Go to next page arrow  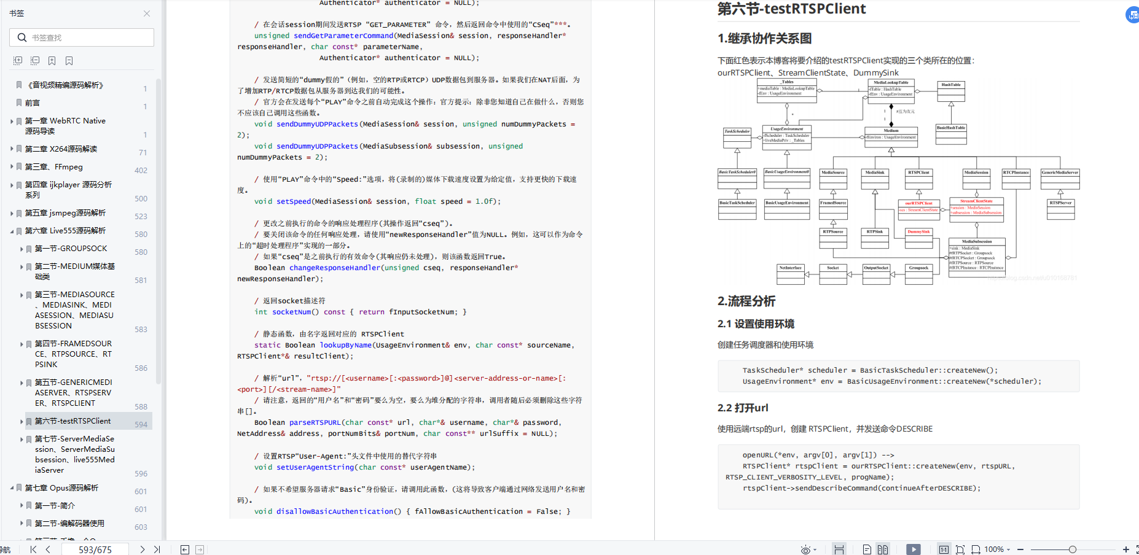pyautogui.click(x=142, y=549)
